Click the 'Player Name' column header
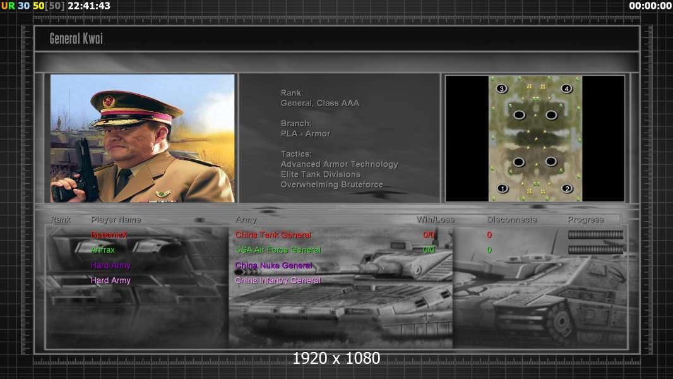This screenshot has width=673, height=379. click(x=116, y=219)
